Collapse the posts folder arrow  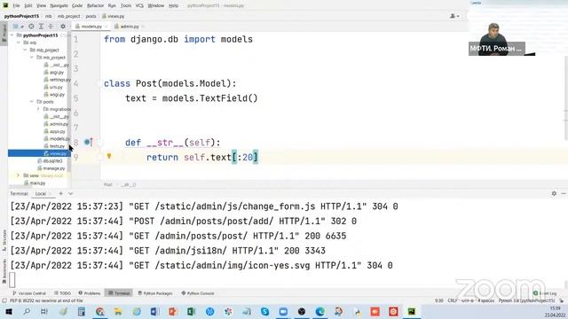[x=32, y=102]
